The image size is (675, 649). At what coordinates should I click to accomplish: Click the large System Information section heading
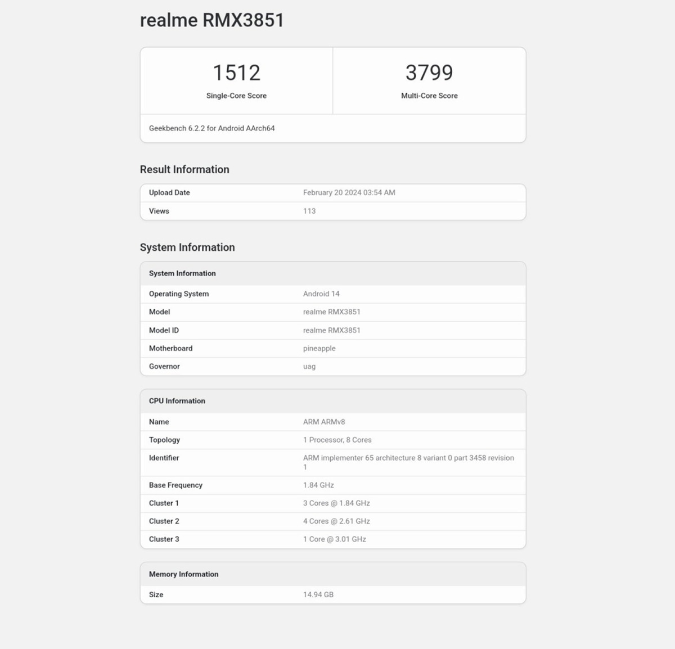point(187,247)
